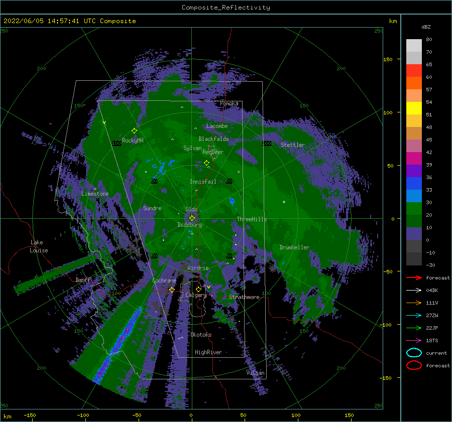Viewport: 452px width, 422px height.
Task: Click the yellow diamond marker near RockyMH
Action: [x=134, y=131]
